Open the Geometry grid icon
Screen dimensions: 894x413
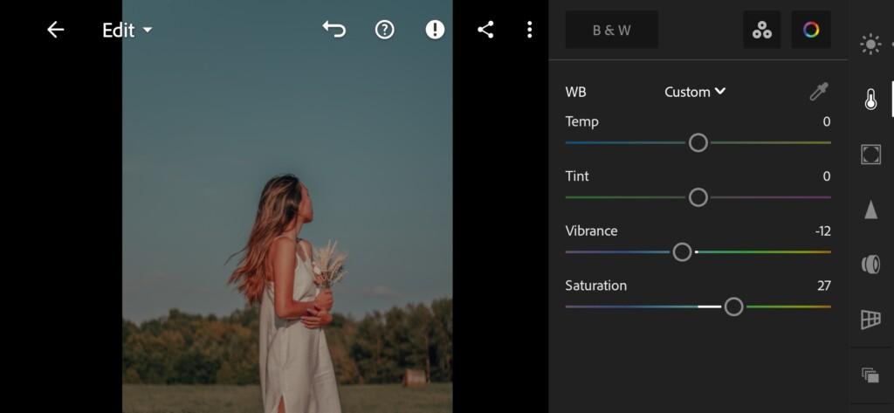point(870,320)
